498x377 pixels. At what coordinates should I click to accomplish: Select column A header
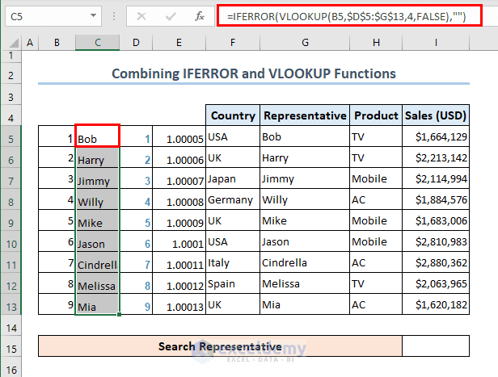pos(30,43)
